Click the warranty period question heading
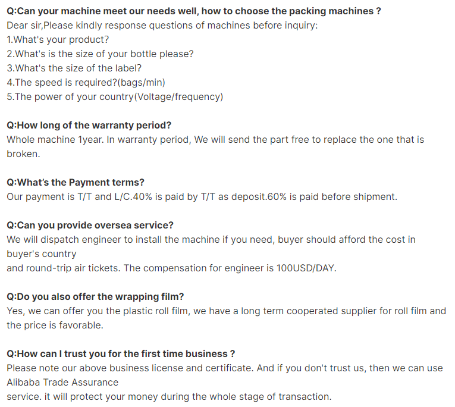Image resolution: width=455 pixels, height=407 pixels. (89, 126)
